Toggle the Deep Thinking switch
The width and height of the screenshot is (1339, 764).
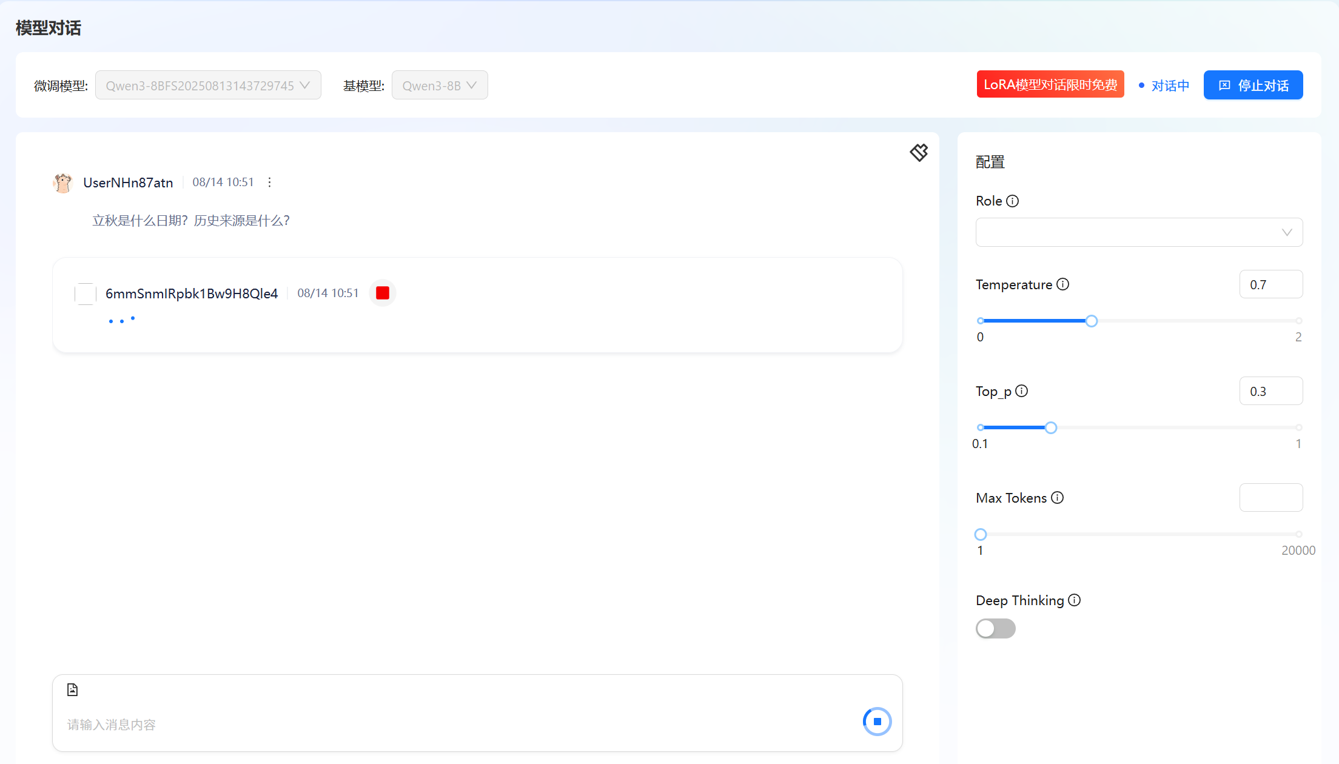pos(995,628)
